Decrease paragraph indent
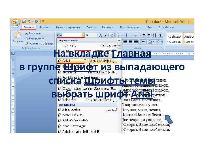Screen dimensions: 204x153 coord(143,35)
